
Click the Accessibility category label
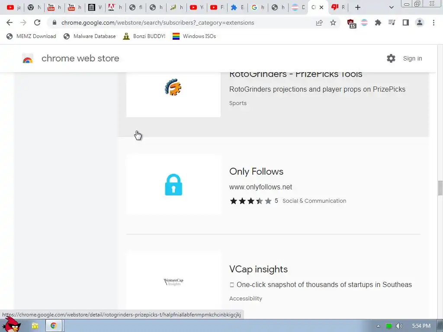click(x=246, y=298)
